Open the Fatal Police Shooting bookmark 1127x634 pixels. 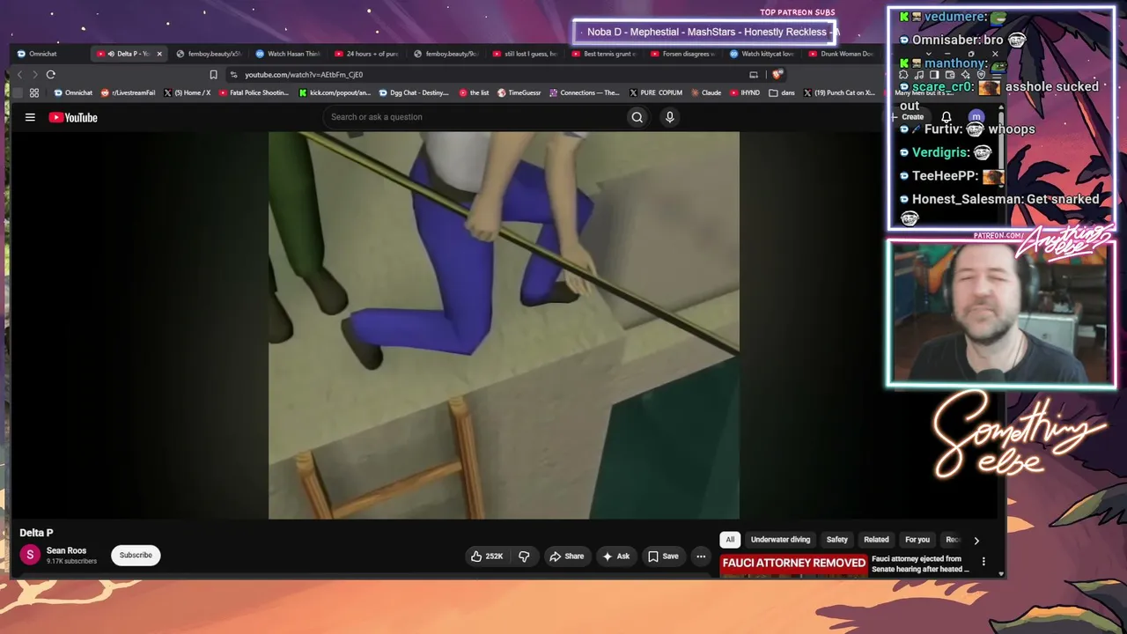[x=254, y=92]
